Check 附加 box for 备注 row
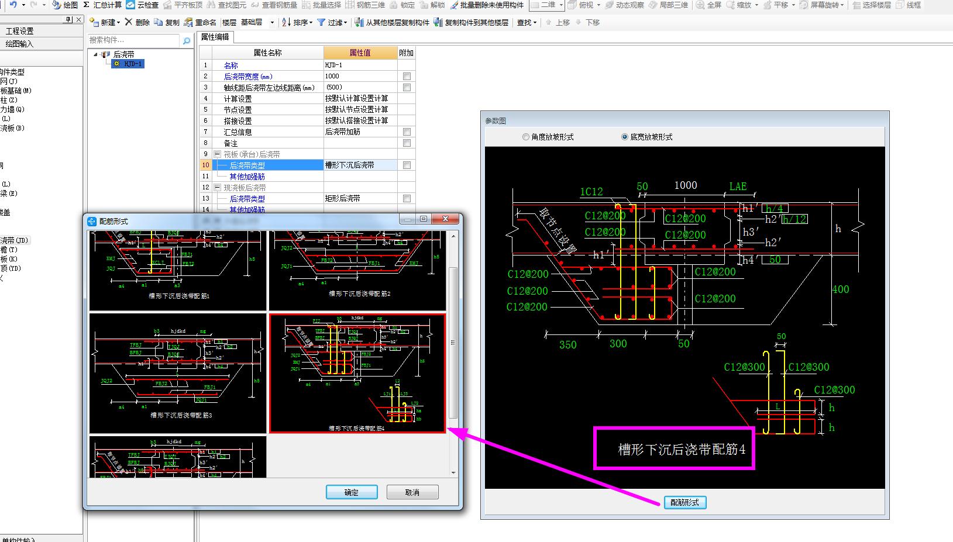953x542 pixels. coord(407,143)
